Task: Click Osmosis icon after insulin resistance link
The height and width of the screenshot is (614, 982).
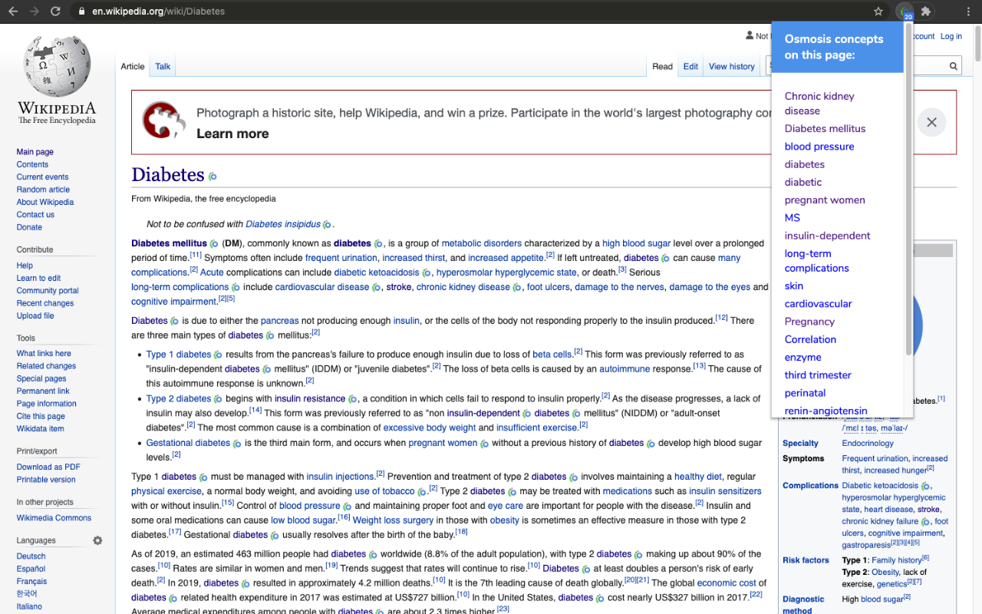Action: coord(352,399)
